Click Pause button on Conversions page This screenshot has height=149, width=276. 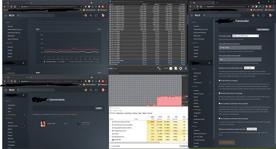click(99, 108)
